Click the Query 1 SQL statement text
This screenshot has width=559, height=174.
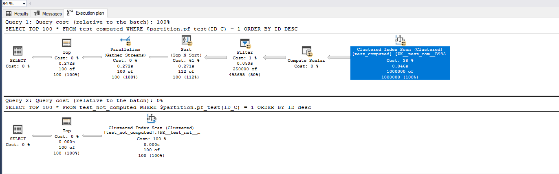[152, 29]
